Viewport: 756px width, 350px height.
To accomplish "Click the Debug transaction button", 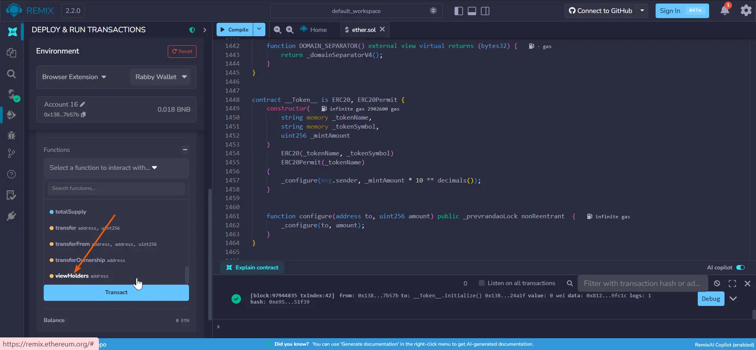I will (711, 298).
